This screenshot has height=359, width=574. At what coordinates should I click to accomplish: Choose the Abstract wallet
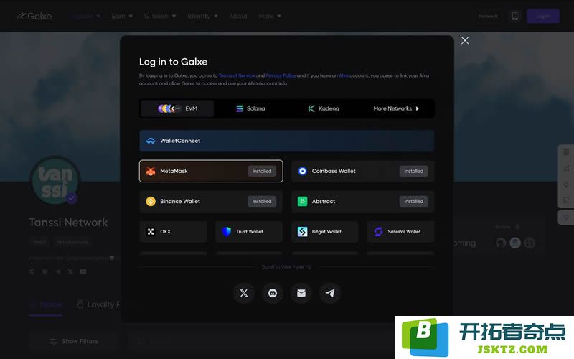pos(362,202)
